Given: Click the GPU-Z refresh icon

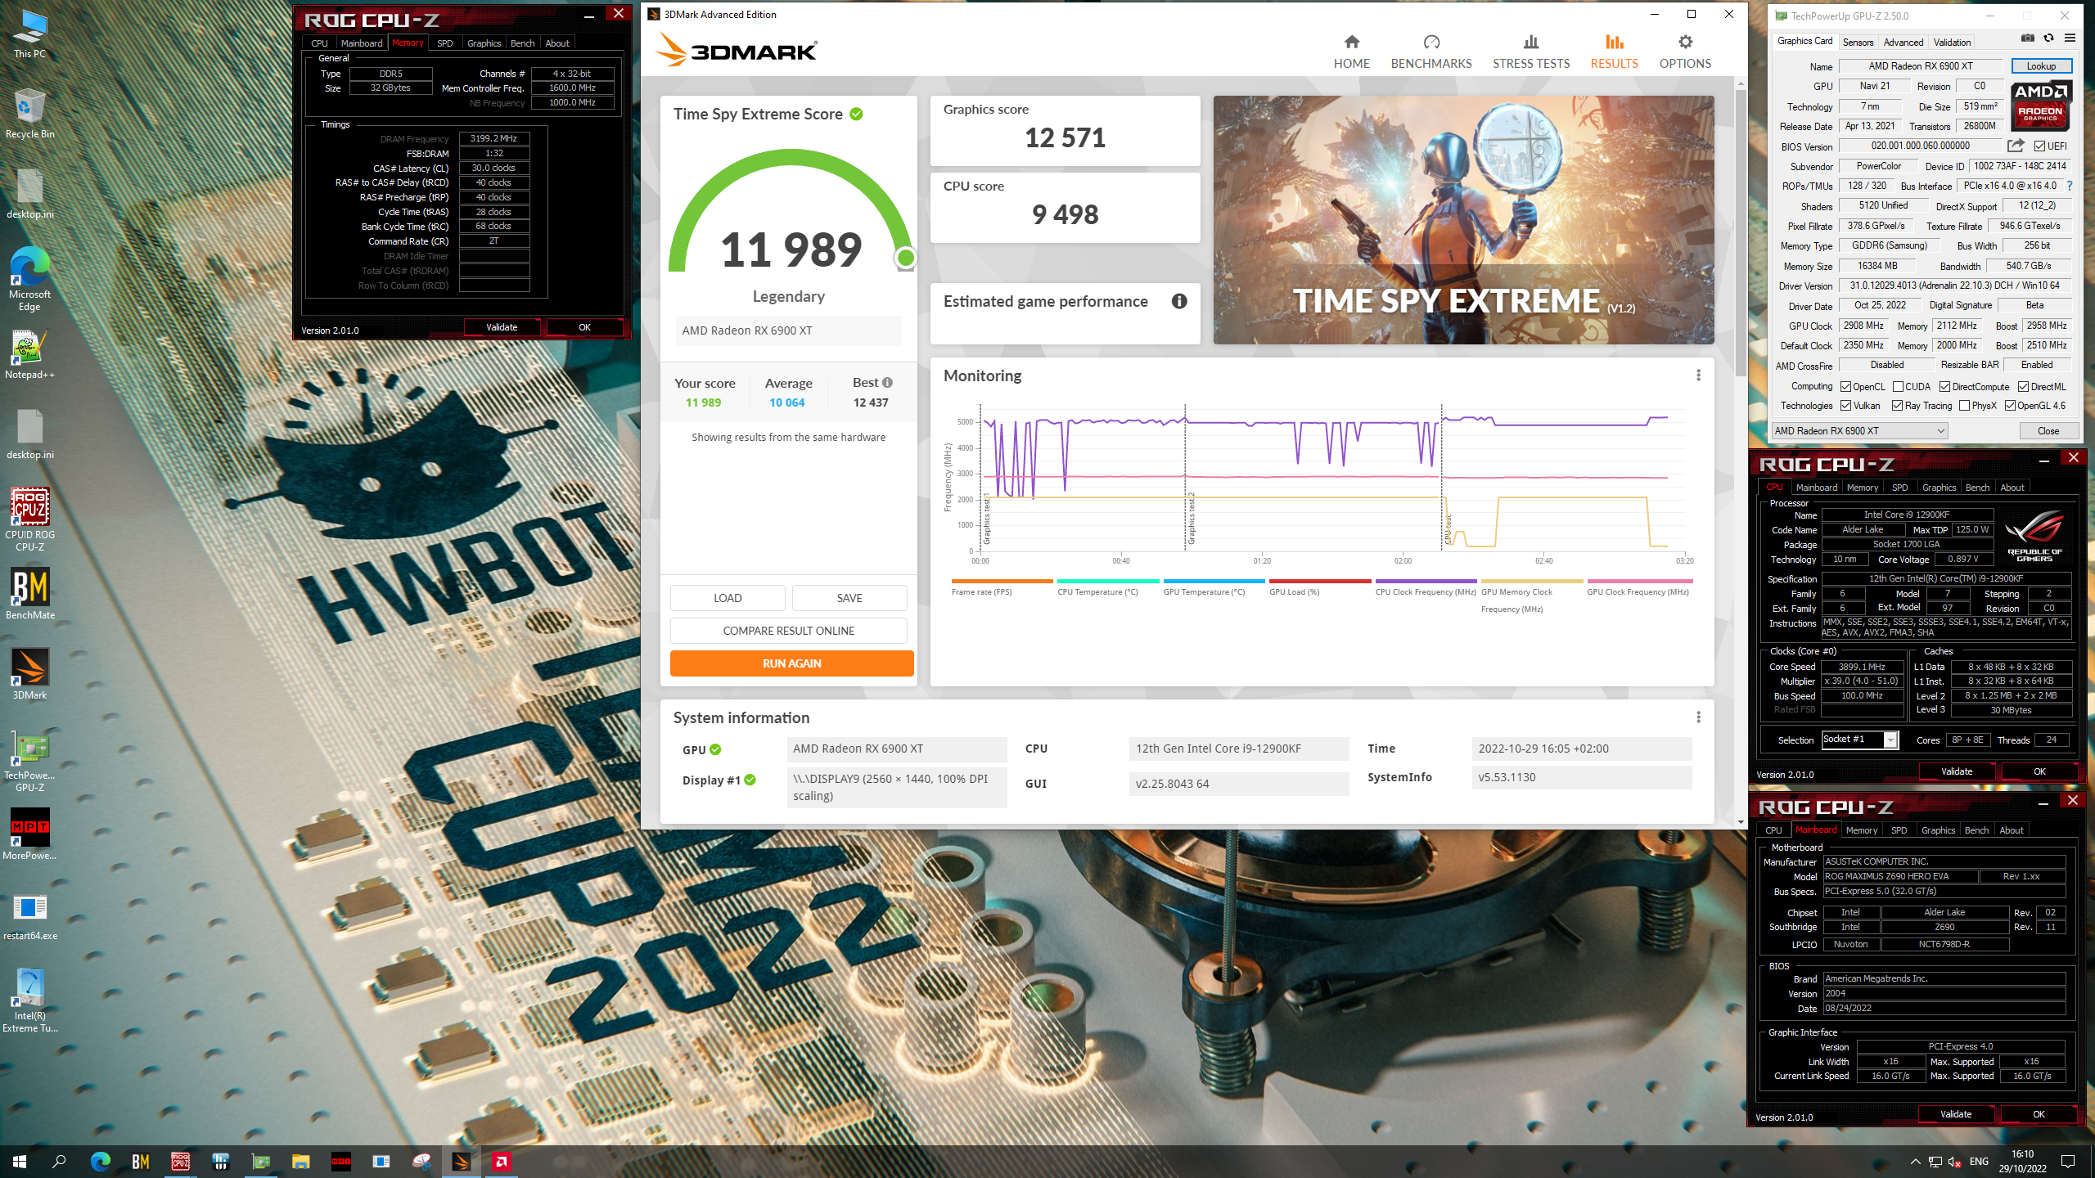Looking at the screenshot, I should (x=2048, y=38).
